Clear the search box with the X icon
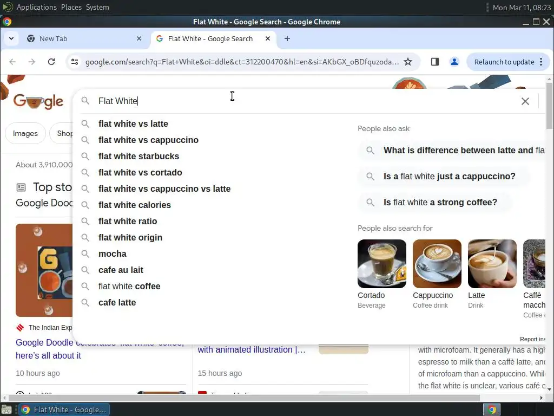Image resolution: width=554 pixels, height=416 pixels. coord(525,101)
